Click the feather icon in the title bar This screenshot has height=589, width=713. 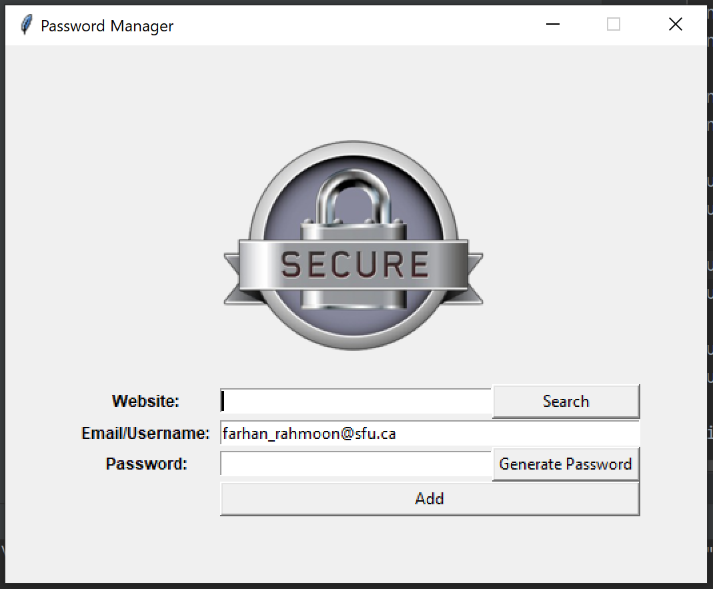pos(26,25)
